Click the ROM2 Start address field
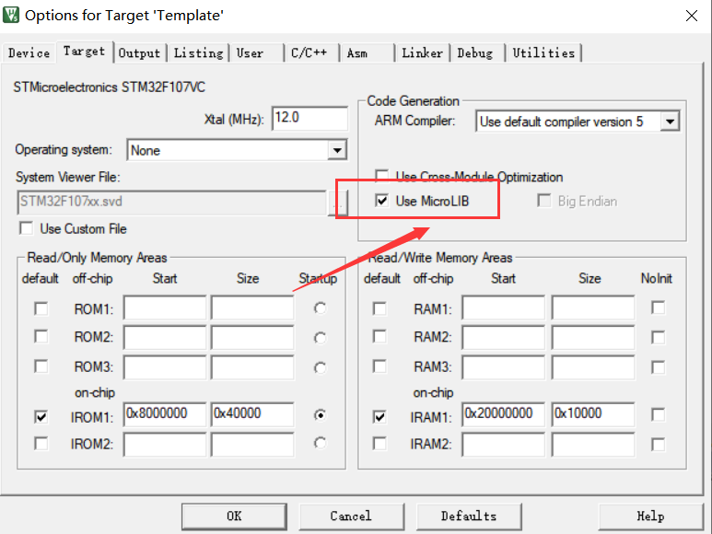Screen dimensions: 712x534 [x=164, y=337]
